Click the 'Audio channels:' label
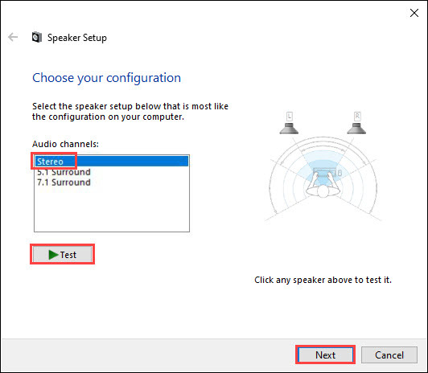428x373 pixels. point(65,144)
